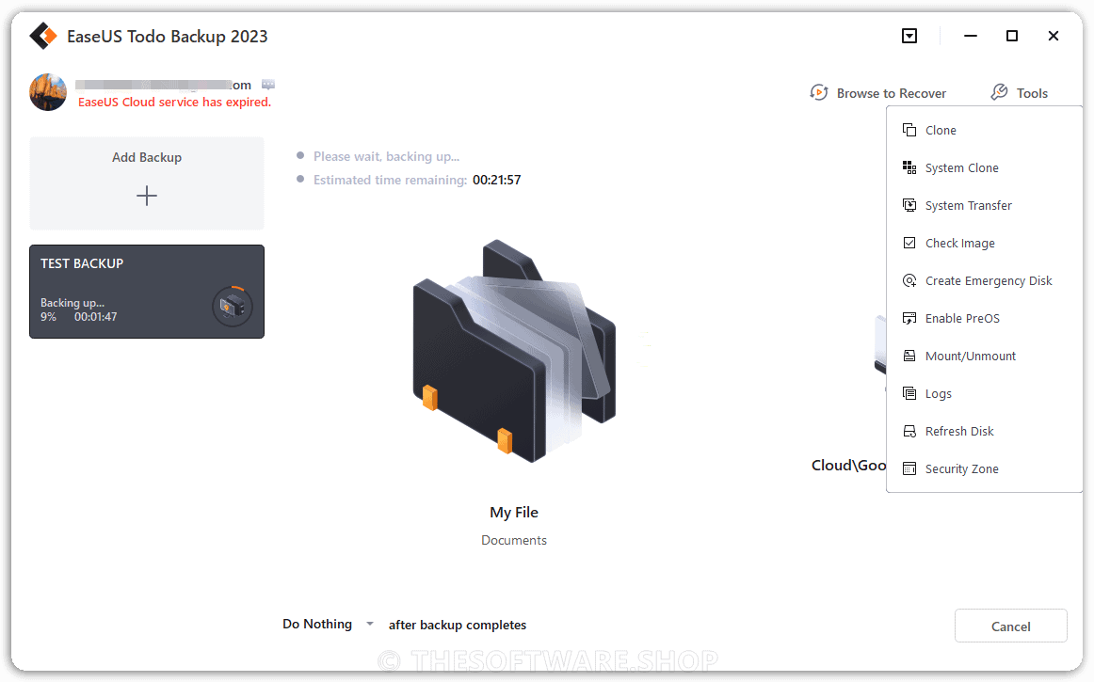Open the Refresh Disk icon

(909, 432)
